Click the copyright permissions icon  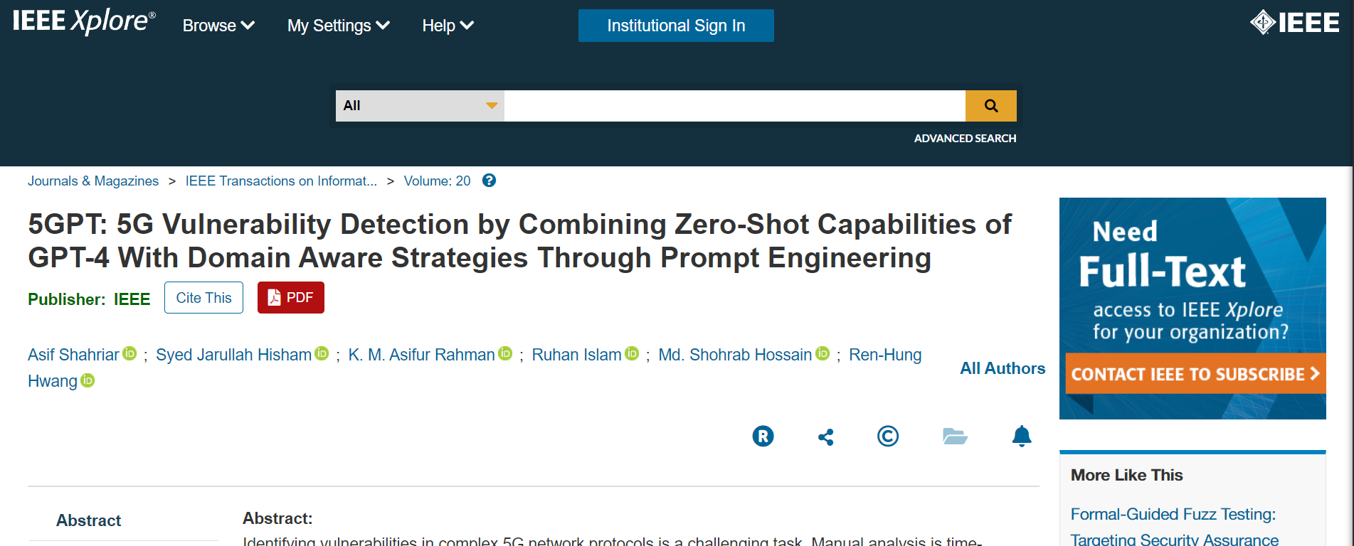[x=887, y=436]
